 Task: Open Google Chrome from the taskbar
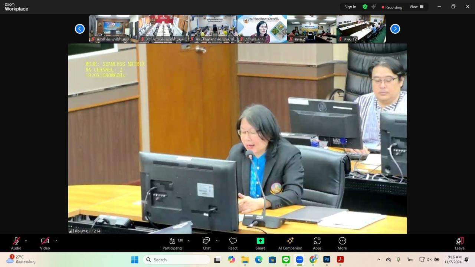(x=313, y=260)
